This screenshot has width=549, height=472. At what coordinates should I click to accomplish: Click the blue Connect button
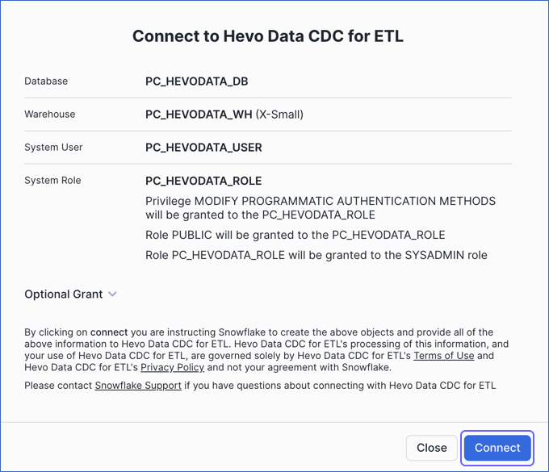pos(497,448)
